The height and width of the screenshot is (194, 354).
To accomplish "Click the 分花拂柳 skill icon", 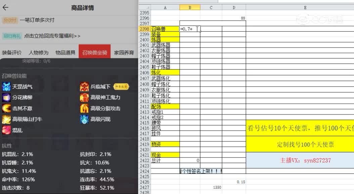I will (x=6, y=98).
